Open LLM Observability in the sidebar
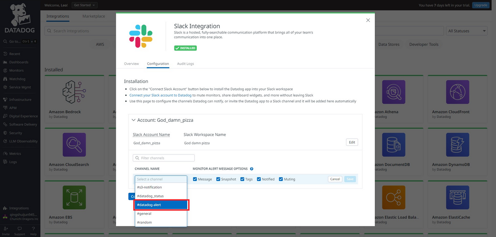This screenshot has height=237, width=496. (x=23, y=141)
